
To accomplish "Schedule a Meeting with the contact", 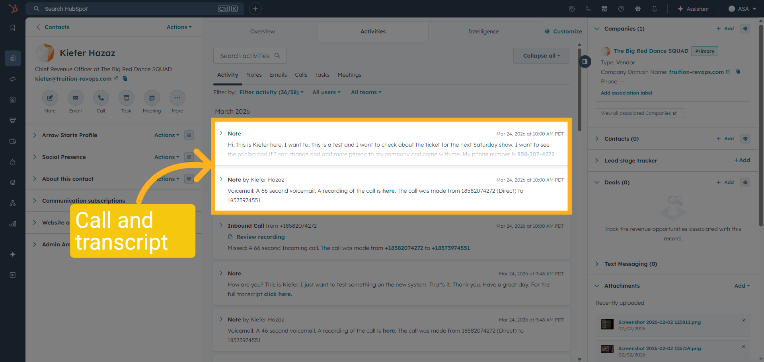I will point(152,98).
